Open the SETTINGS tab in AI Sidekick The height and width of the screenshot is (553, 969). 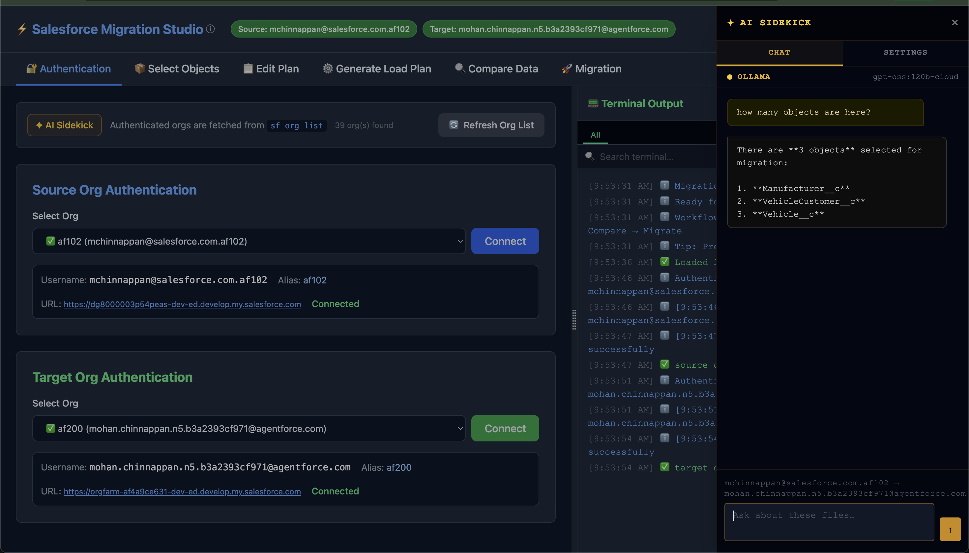point(905,52)
